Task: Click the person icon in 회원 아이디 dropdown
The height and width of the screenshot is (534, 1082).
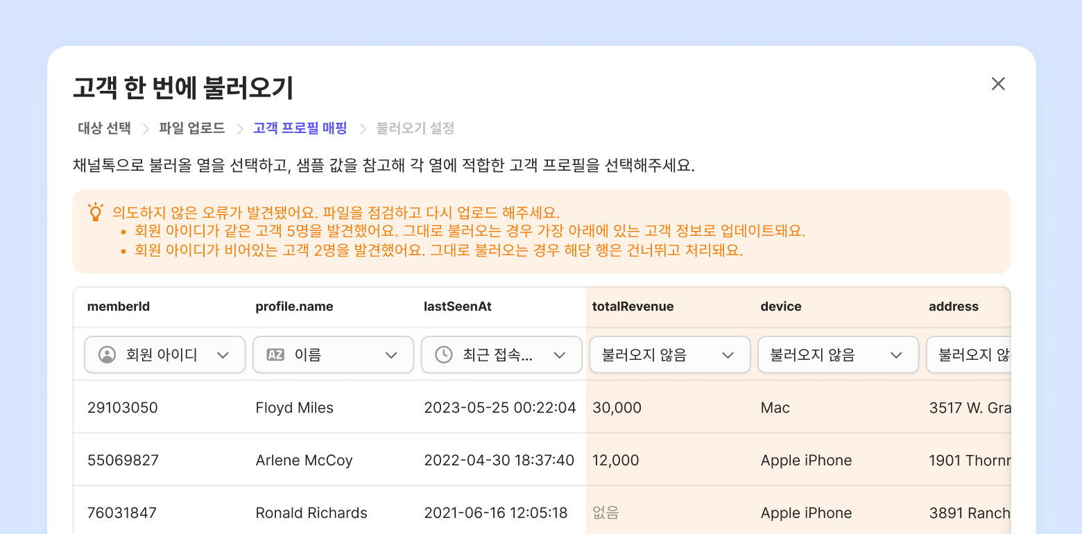Action: coord(107,355)
